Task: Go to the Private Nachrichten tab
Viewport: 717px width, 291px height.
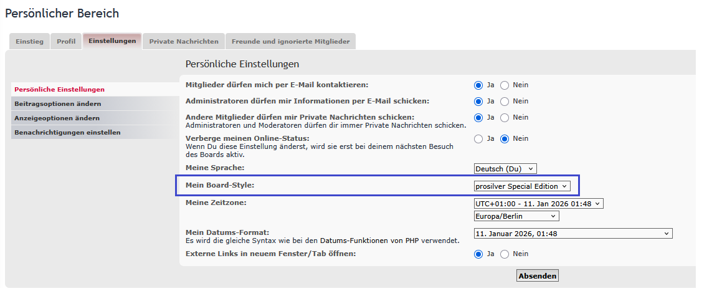Action: pos(184,41)
